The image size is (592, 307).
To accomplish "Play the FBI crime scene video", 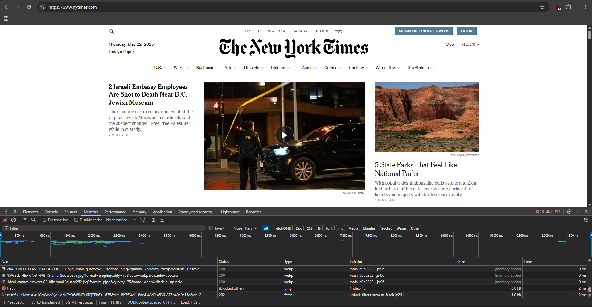I will (x=284, y=135).
